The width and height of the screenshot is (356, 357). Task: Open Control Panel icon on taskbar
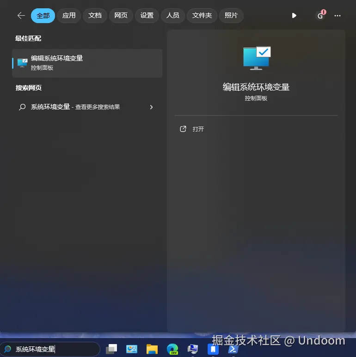pos(132,349)
